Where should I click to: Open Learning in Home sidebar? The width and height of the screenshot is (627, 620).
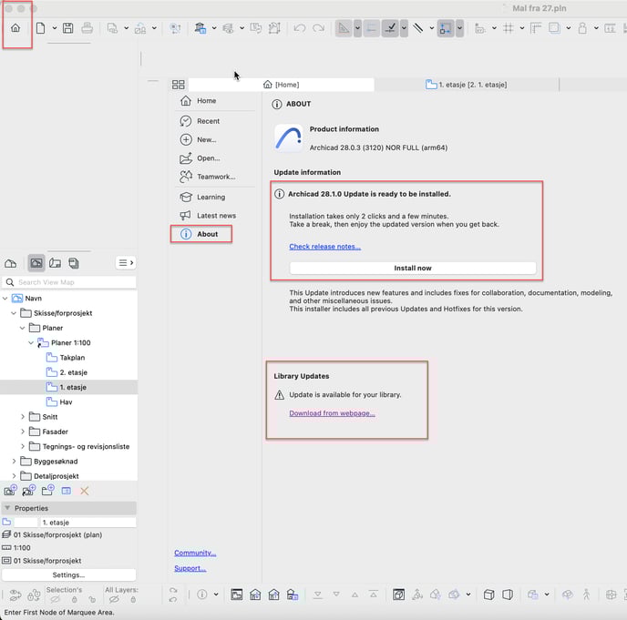pyautogui.click(x=202, y=197)
